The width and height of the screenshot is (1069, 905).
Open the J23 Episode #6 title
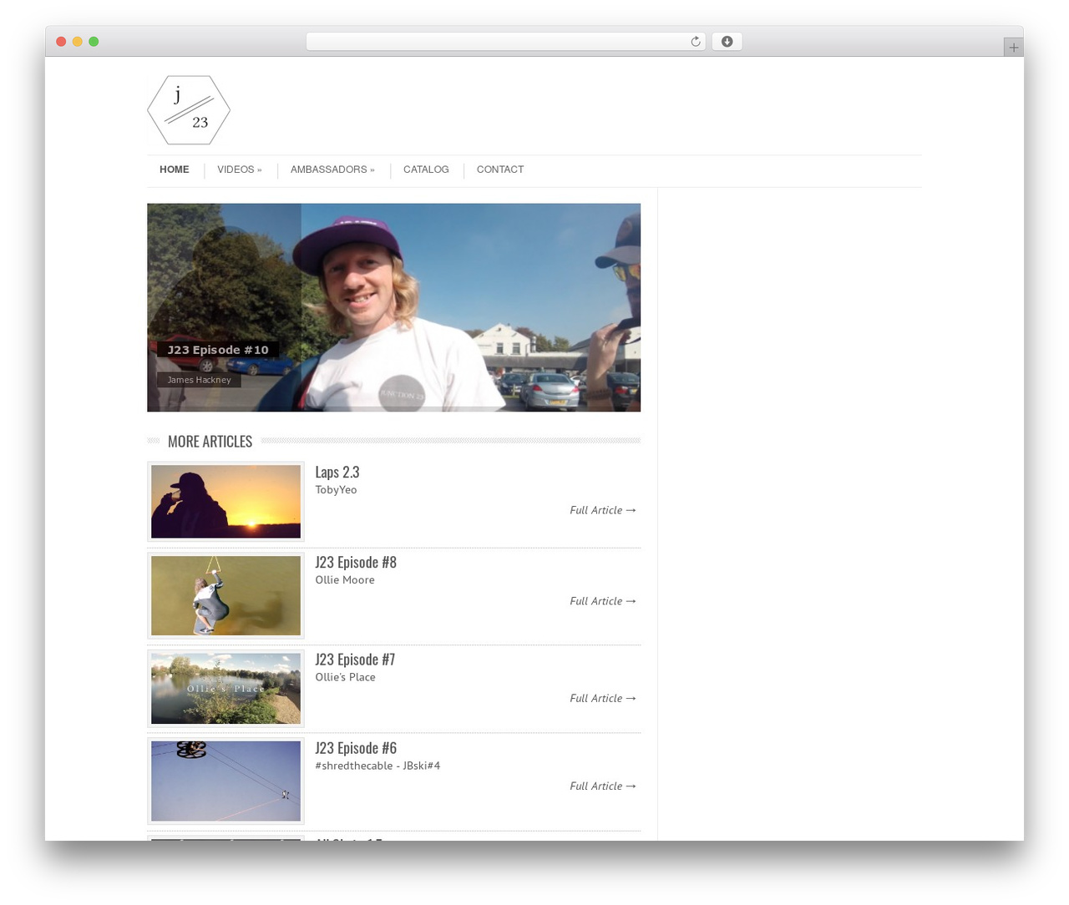[356, 748]
